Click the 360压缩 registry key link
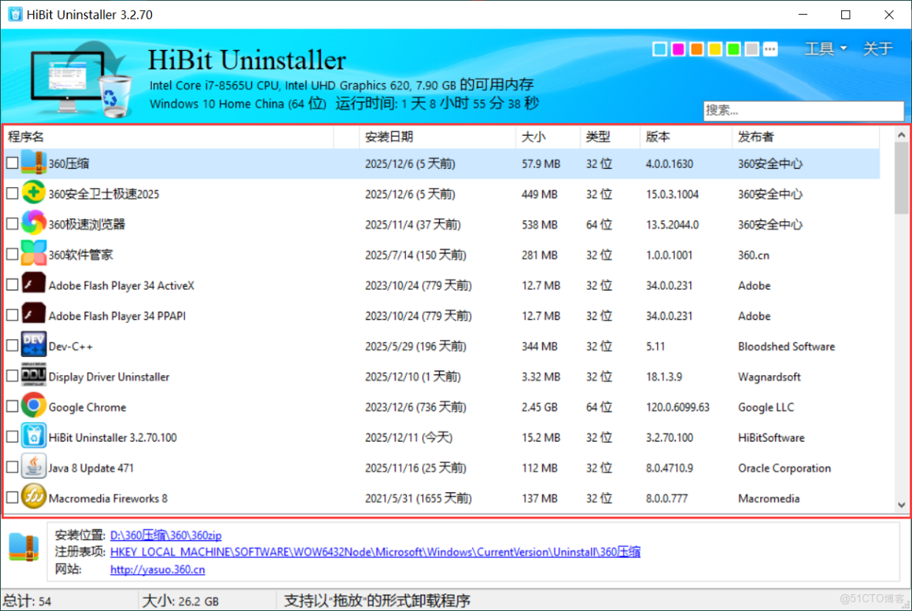Viewport: 912px width, 611px height. click(x=375, y=552)
